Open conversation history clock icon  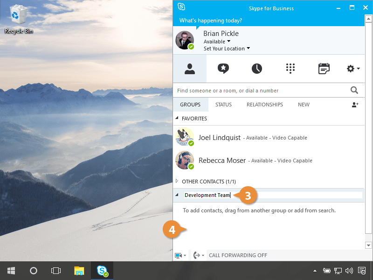[x=257, y=69]
